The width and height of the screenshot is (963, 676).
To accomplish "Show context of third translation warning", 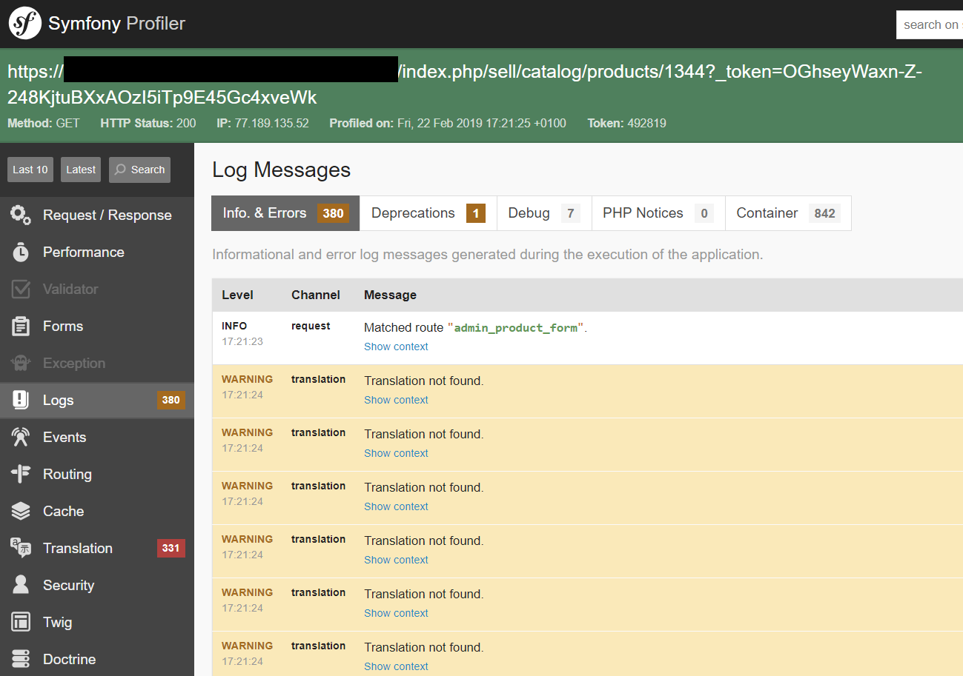I will (x=396, y=506).
